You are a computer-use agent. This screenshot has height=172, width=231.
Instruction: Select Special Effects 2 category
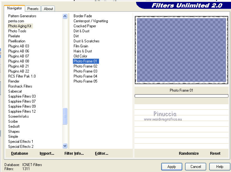(21, 146)
